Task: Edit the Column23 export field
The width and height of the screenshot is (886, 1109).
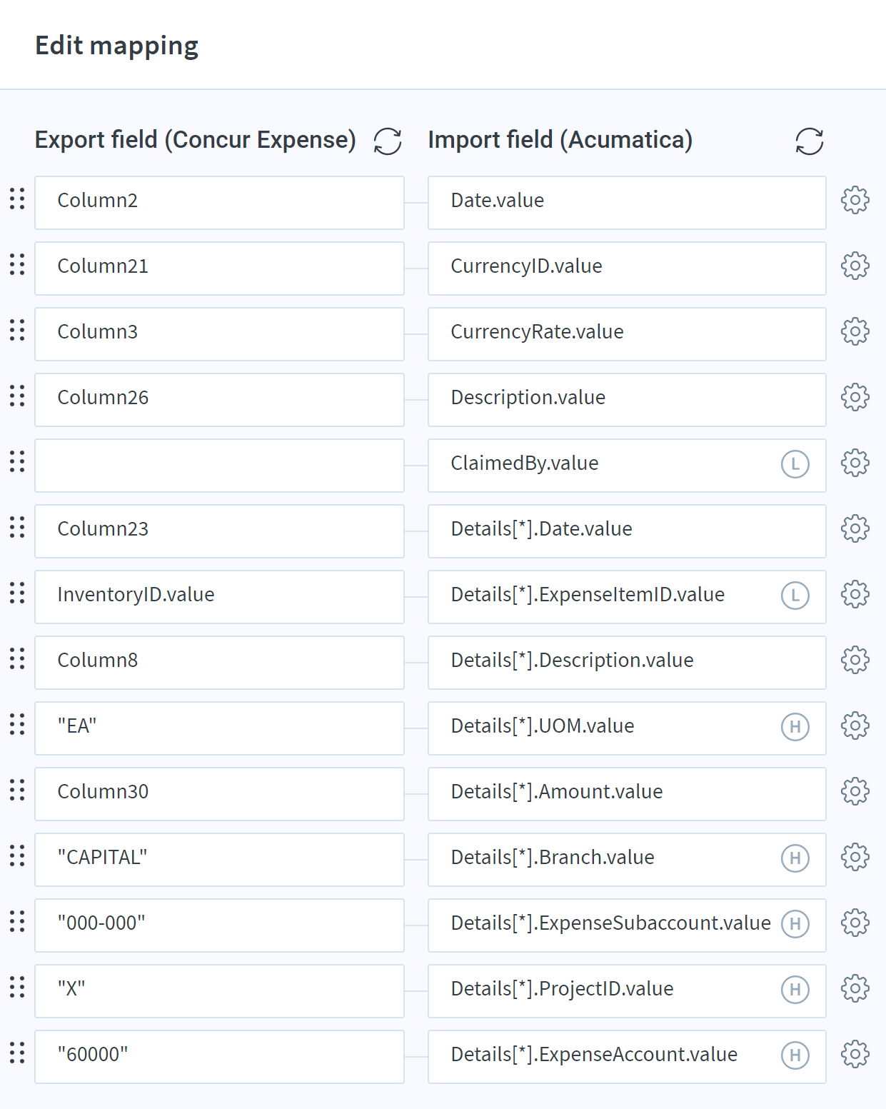Action: click(219, 531)
